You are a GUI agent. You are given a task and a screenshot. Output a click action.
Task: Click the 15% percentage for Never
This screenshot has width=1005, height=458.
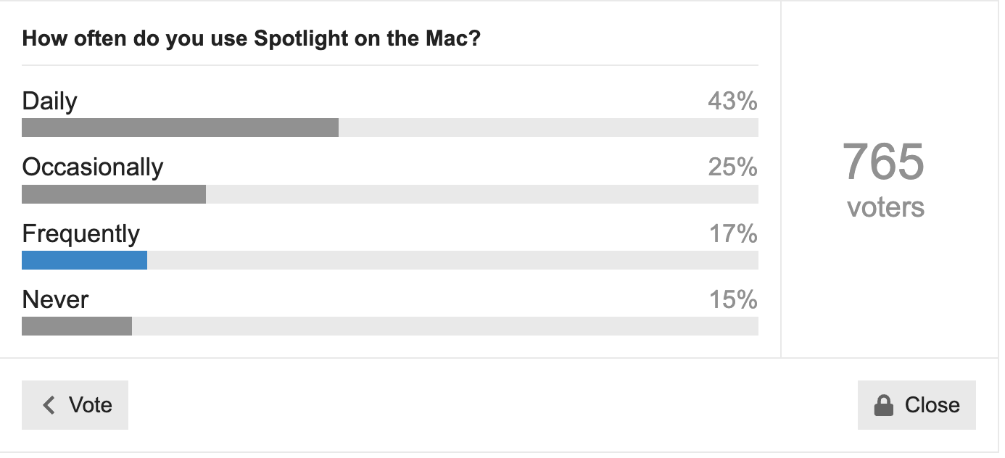(x=732, y=300)
